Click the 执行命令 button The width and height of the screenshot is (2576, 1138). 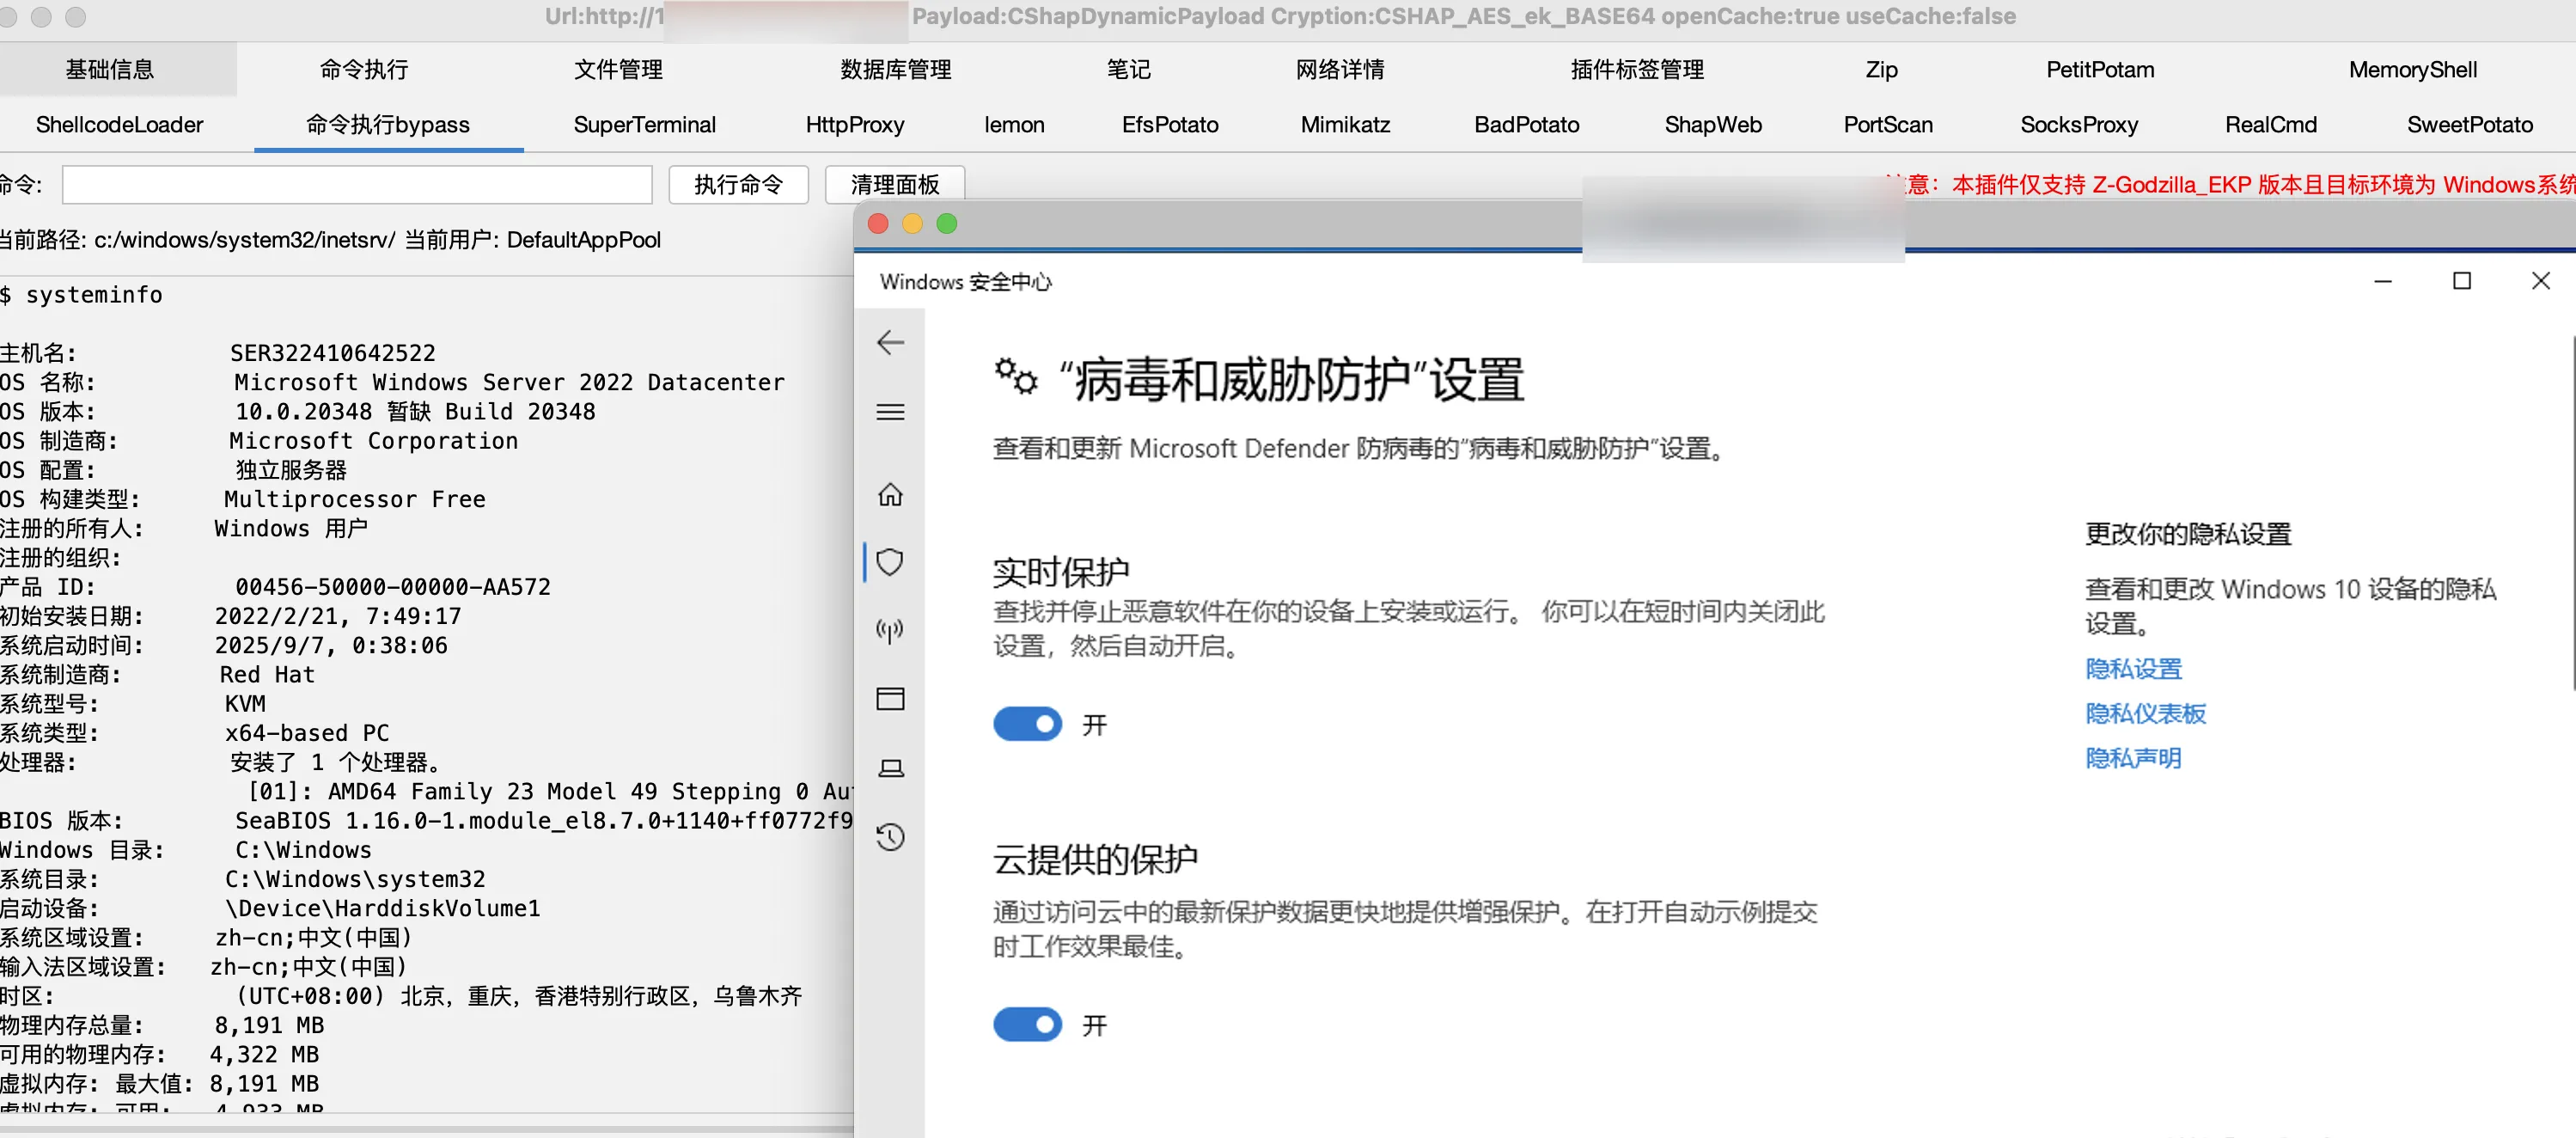coord(738,185)
